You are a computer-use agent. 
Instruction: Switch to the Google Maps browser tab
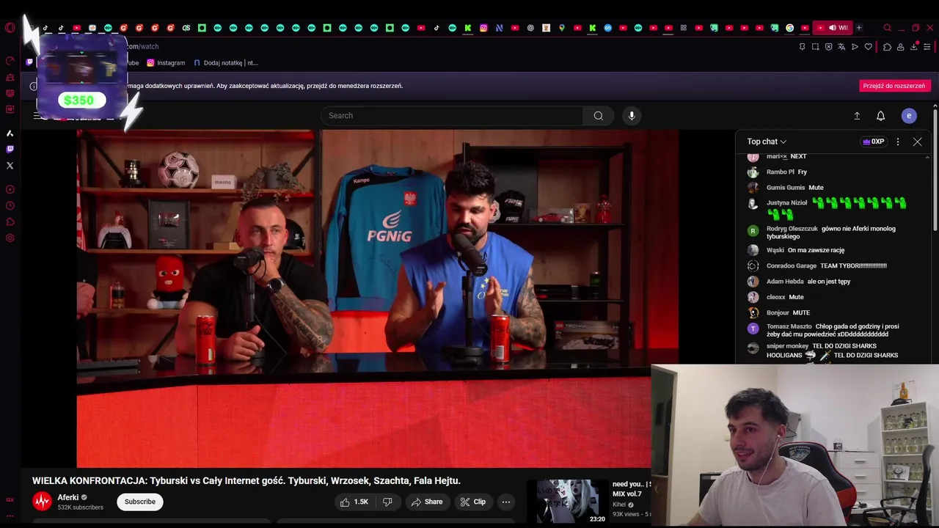click(x=561, y=28)
